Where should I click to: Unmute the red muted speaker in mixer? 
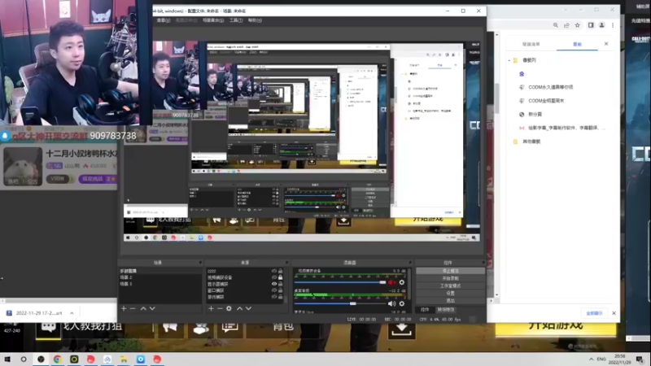(x=392, y=282)
